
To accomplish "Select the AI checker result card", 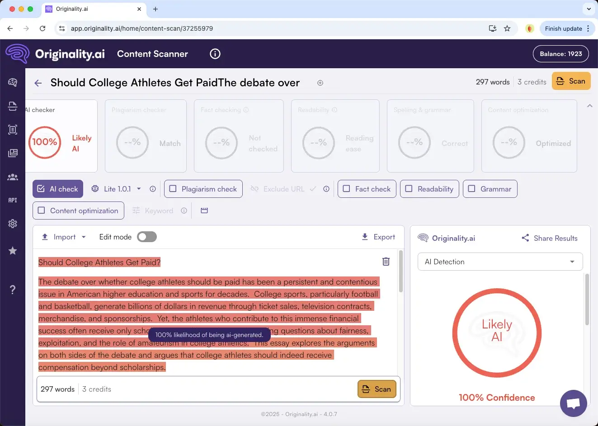I will pos(61,136).
